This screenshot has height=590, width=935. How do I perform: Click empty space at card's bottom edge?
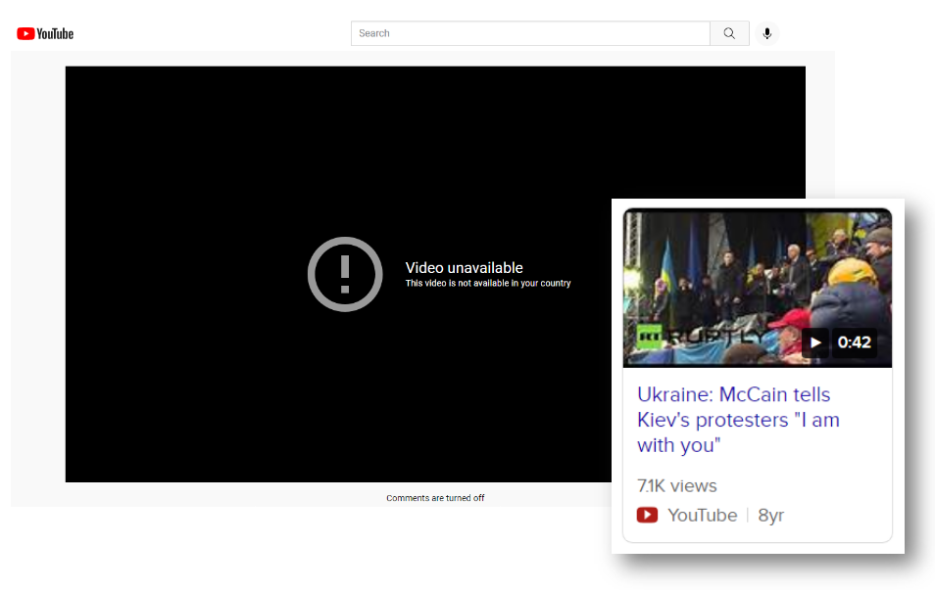click(757, 535)
